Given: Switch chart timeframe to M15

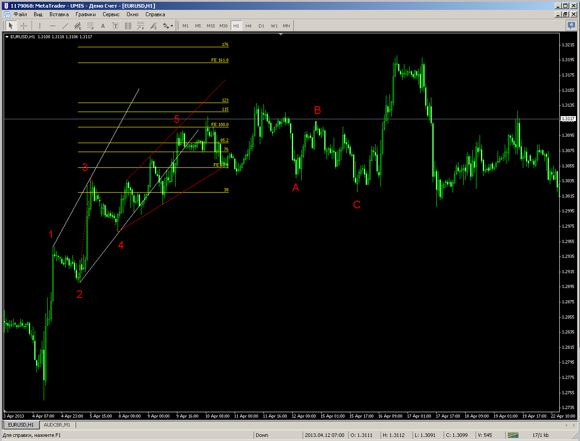Looking at the screenshot, I should pos(211,26).
